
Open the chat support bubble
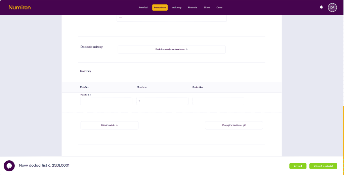click(9, 166)
